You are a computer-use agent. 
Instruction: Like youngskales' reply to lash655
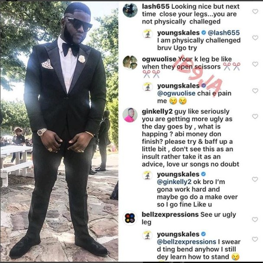(255, 38)
